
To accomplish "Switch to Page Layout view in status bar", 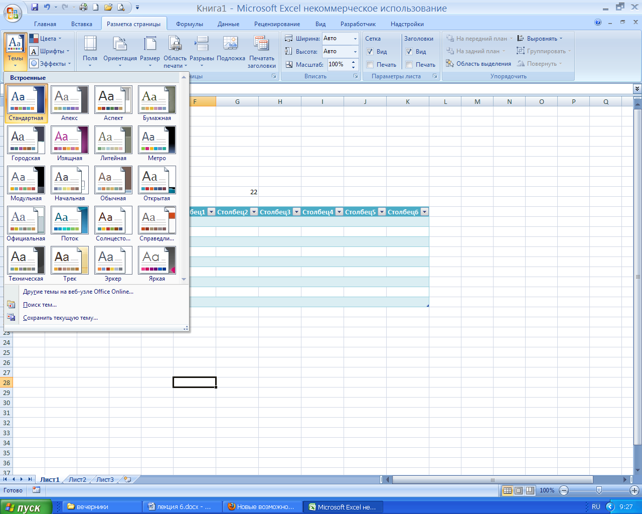I will (x=519, y=490).
